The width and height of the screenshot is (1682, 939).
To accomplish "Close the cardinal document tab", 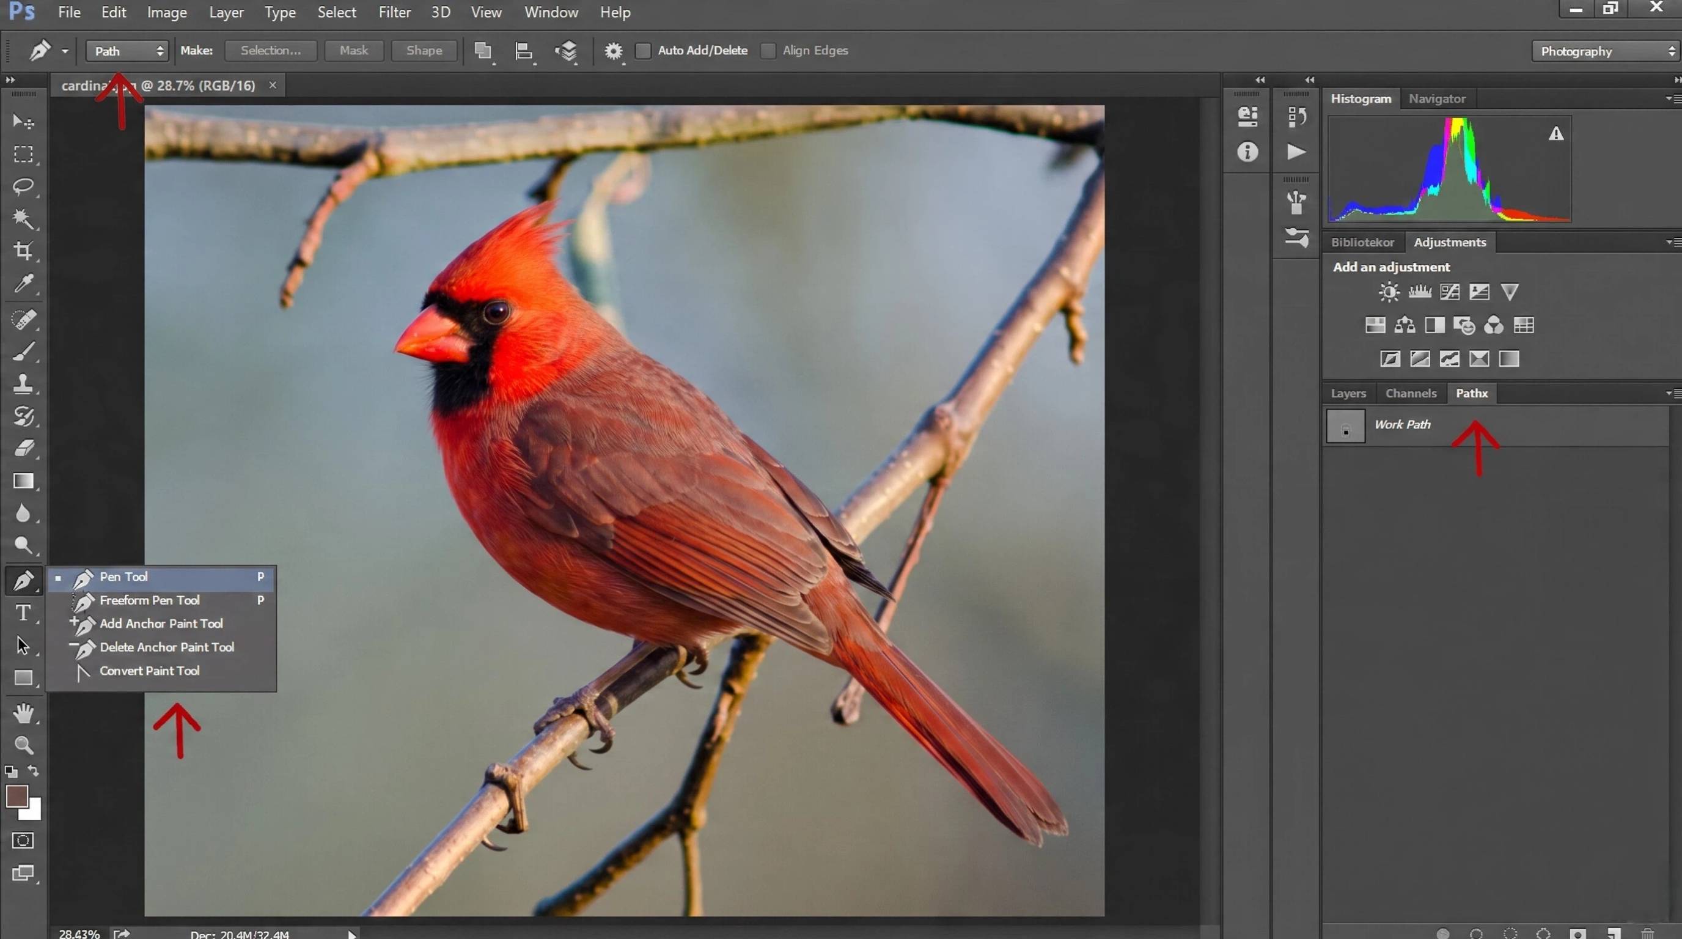I will (x=273, y=85).
